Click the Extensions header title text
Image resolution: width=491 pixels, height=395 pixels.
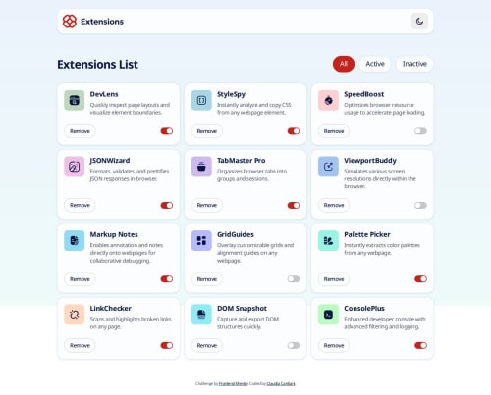(102, 22)
